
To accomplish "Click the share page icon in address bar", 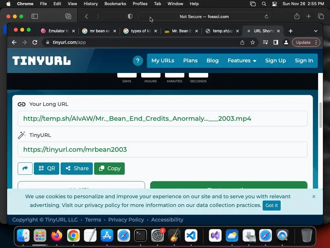I will point(242,42).
